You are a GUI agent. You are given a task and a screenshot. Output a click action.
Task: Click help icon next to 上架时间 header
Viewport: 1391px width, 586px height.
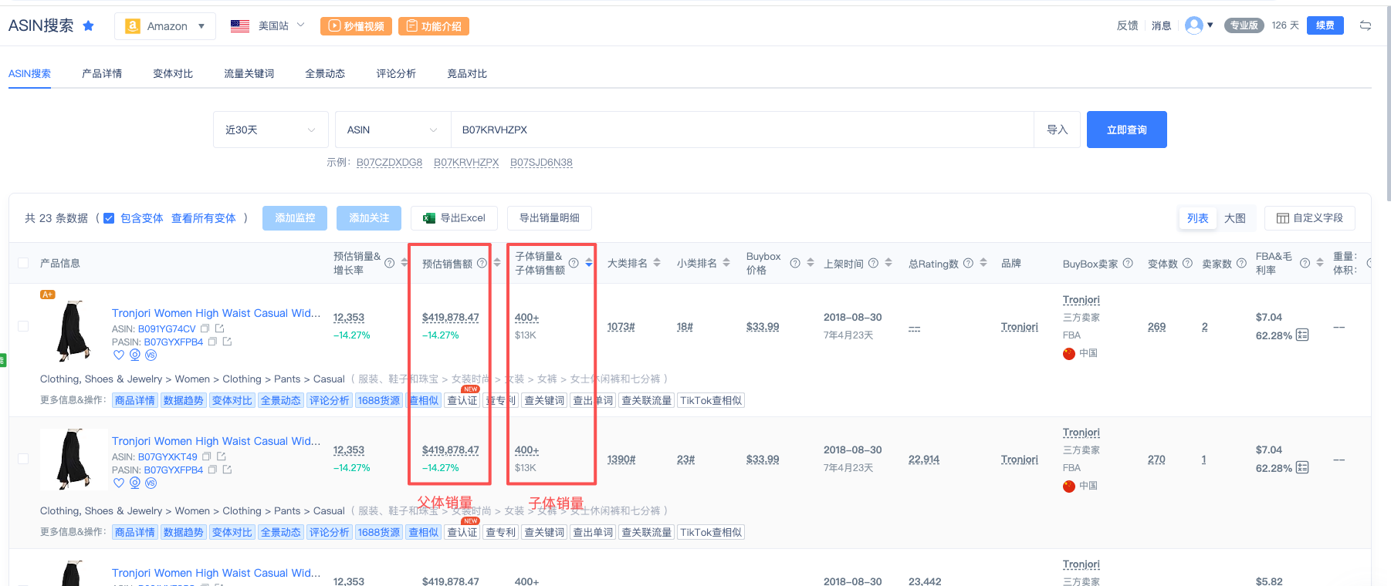873,263
